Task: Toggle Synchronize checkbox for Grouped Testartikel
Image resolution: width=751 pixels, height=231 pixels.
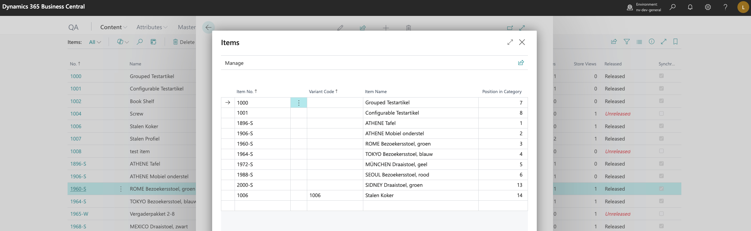Action: pos(662,76)
